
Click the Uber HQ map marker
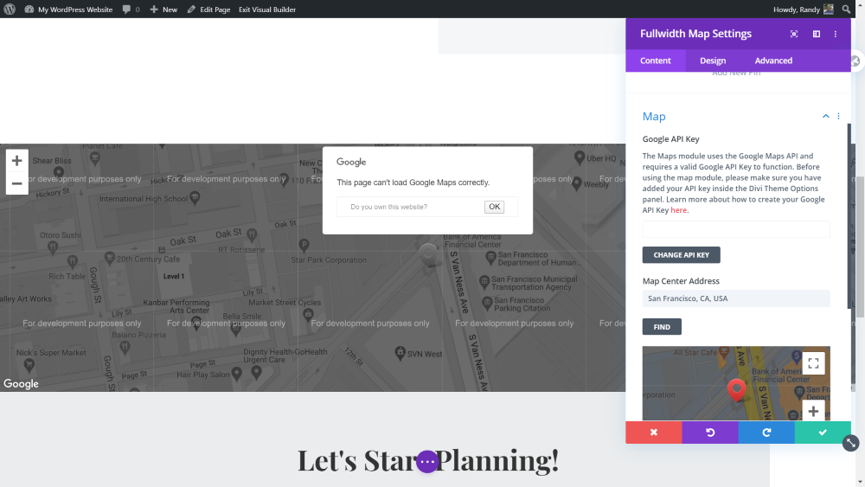pos(580,157)
